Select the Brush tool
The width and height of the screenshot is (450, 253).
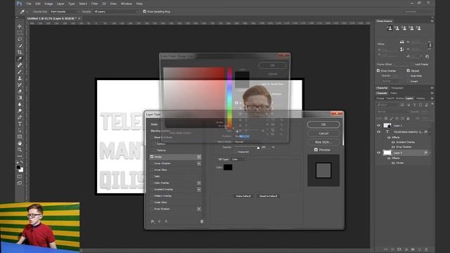(20, 72)
